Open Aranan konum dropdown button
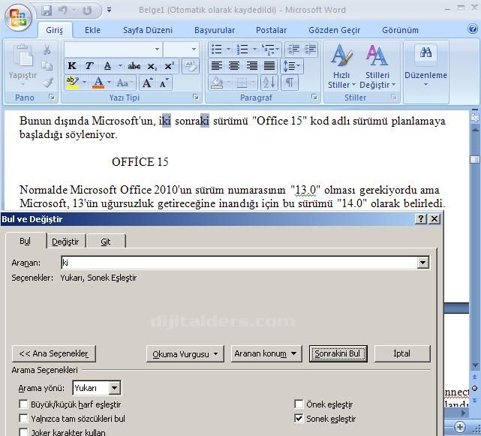The height and width of the screenshot is (436, 481). [266, 353]
